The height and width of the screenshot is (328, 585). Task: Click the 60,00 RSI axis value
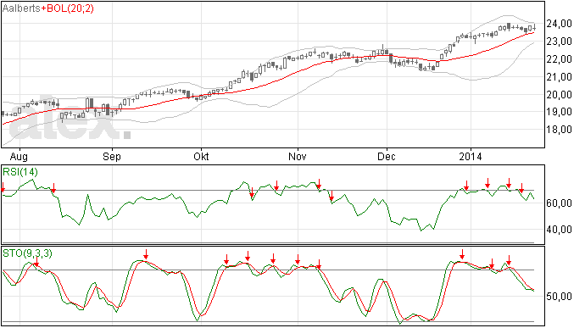tap(559, 203)
